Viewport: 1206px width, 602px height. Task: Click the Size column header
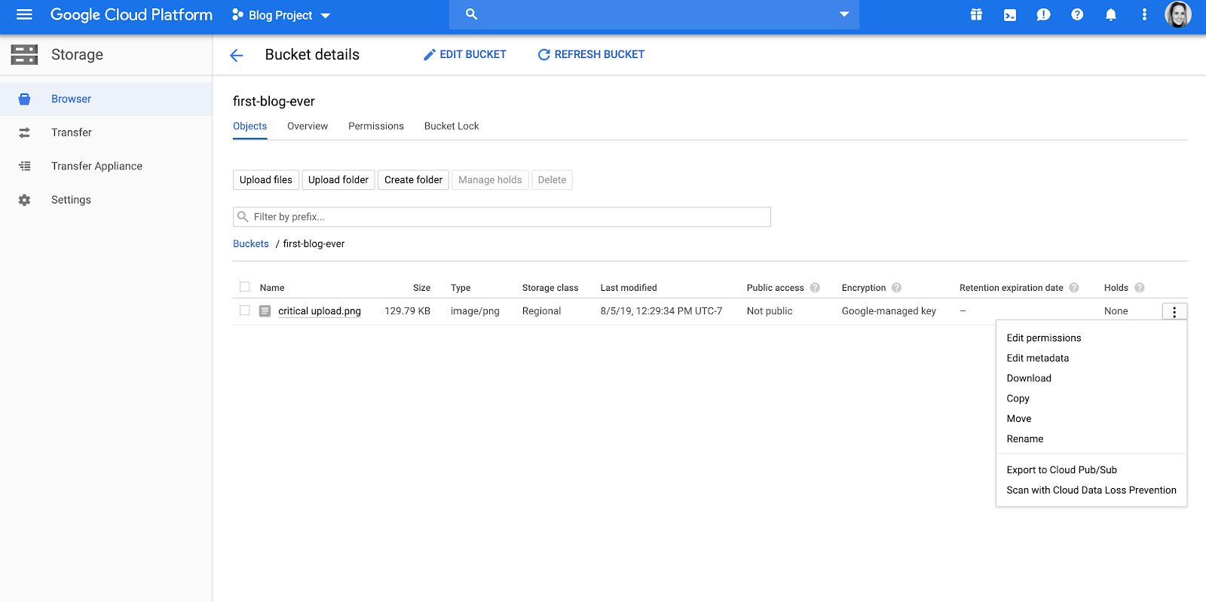click(421, 288)
